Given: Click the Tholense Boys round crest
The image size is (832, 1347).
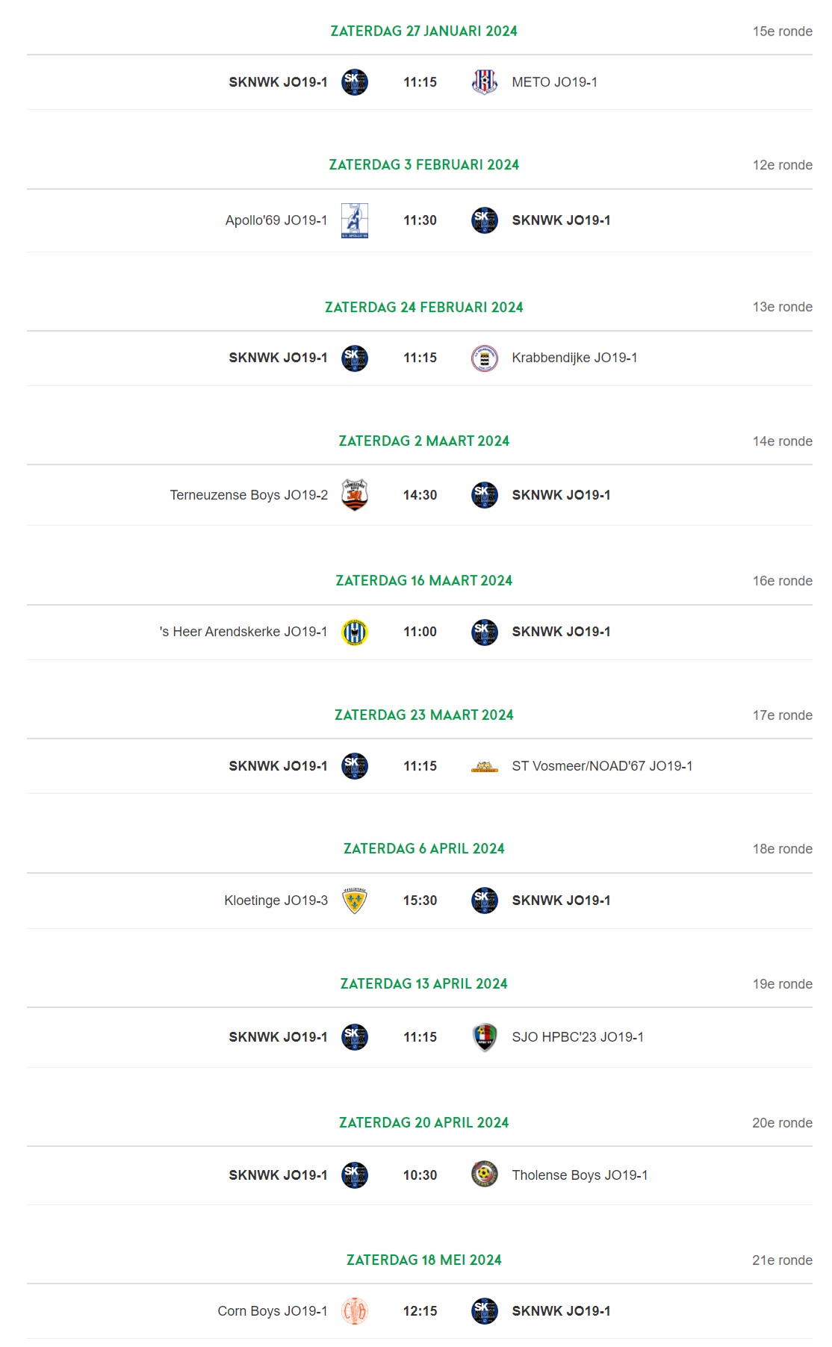Looking at the screenshot, I should (x=485, y=1175).
